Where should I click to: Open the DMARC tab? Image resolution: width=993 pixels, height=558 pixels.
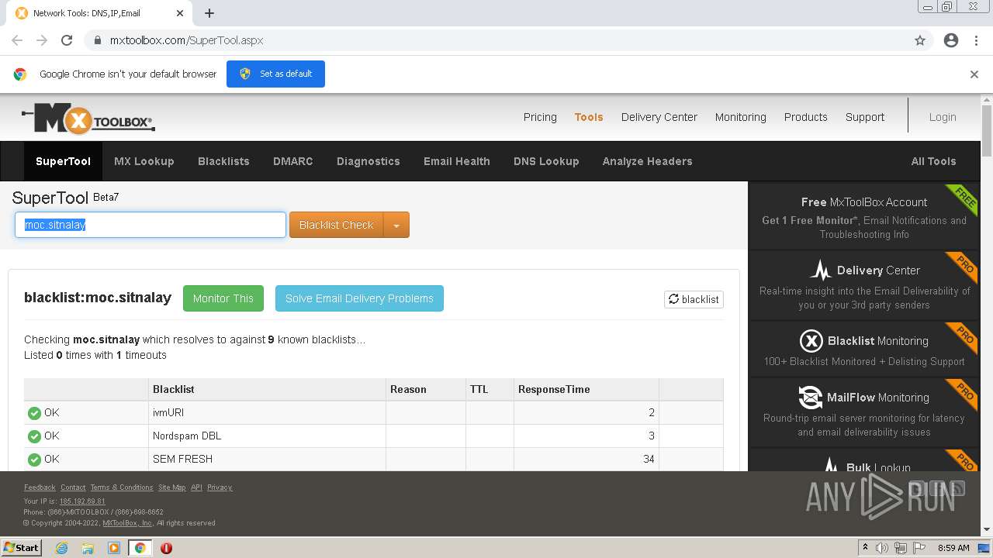293,161
